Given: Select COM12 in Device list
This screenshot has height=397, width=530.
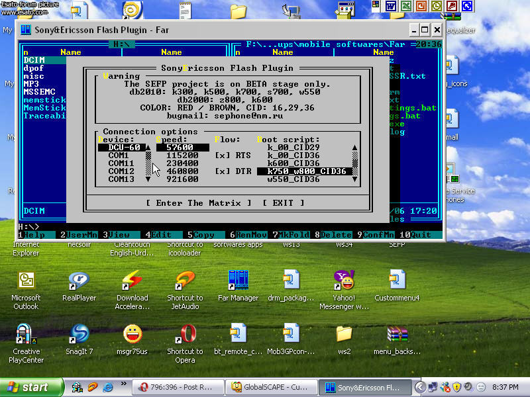Looking at the screenshot, I should [121, 171].
